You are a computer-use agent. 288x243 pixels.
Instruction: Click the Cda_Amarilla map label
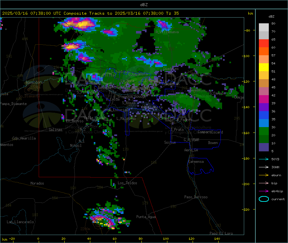coord(24,138)
